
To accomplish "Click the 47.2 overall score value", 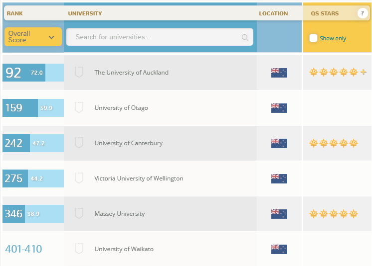I will pyautogui.click(x=39, y=143).
